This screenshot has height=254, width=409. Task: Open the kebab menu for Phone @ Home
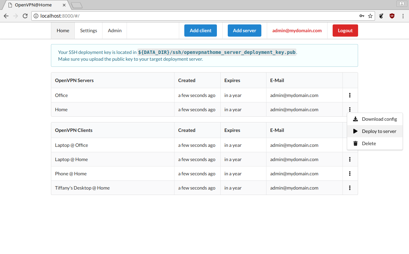tap(350, 173)
